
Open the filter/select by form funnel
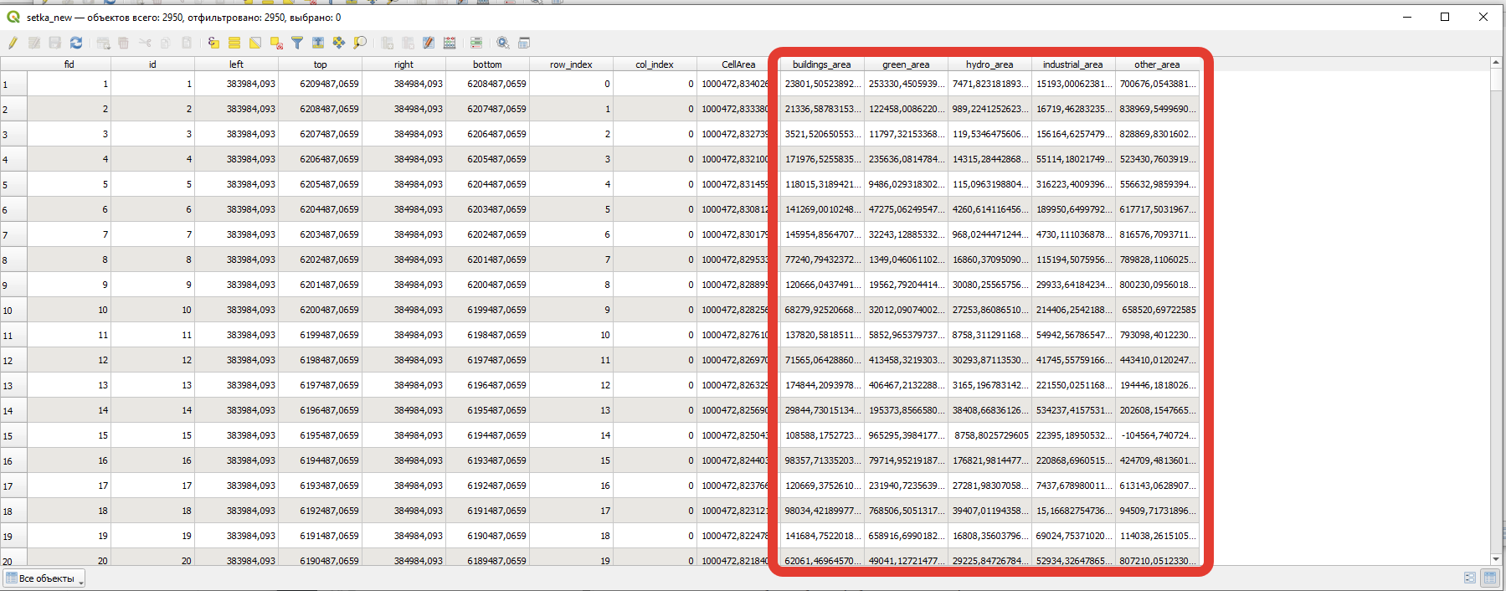pyautogui.click(x=297, y=43)
